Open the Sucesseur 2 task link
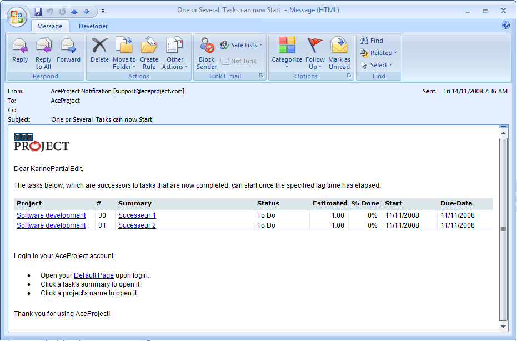The height and width of the screenshot is (341, 517). pyautogui.click(x=137, y=225)
